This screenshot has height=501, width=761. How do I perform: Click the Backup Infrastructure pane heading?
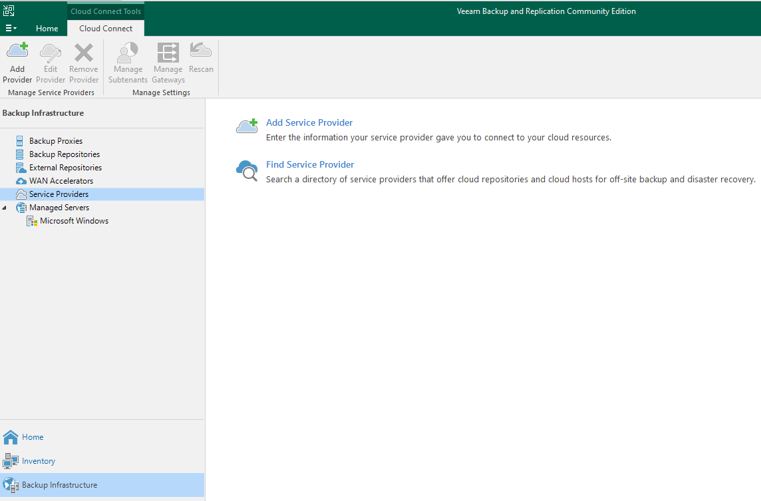pyautogui.click(x=43, y=113)
